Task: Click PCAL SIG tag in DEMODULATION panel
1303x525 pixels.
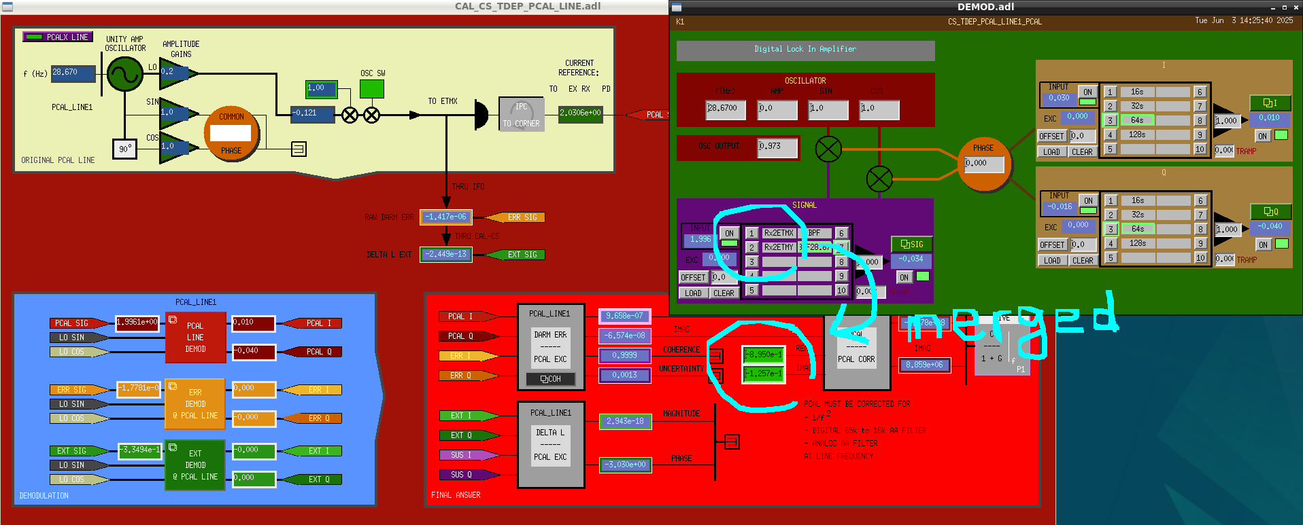Action: coord(79,323)
